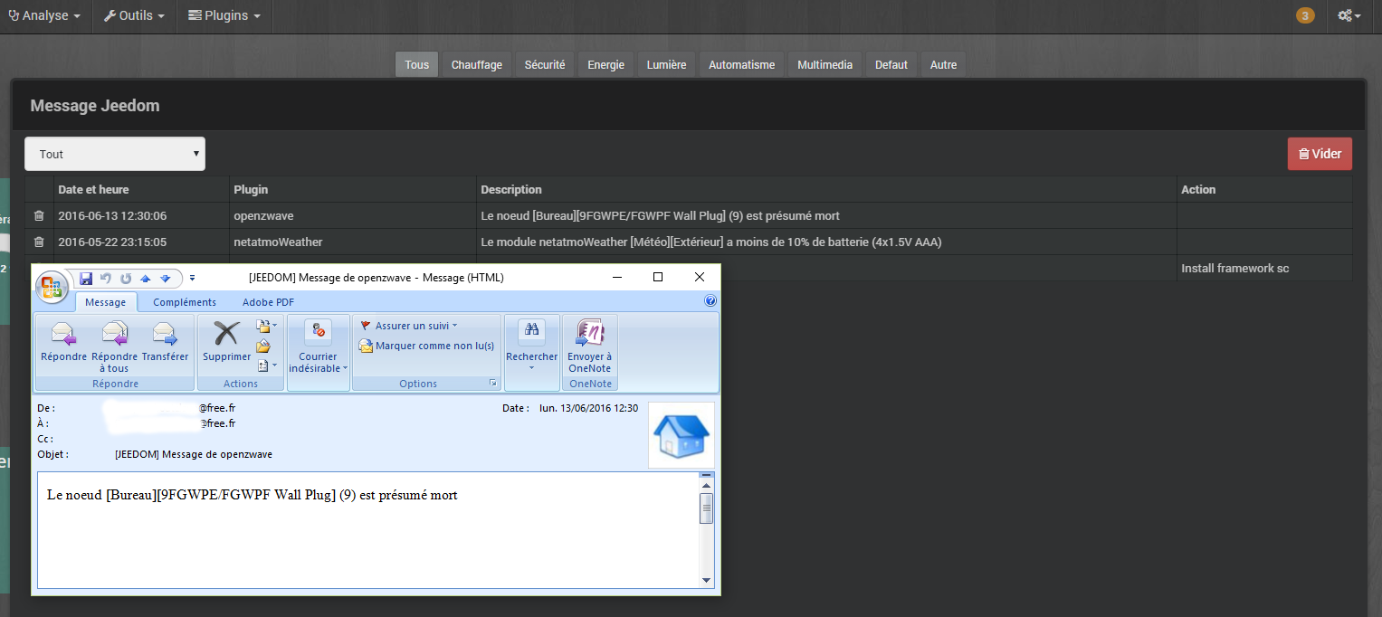Switch to the Message ribbon tab
Viewport: 1382px width, 617px height.
click(105, 302)
